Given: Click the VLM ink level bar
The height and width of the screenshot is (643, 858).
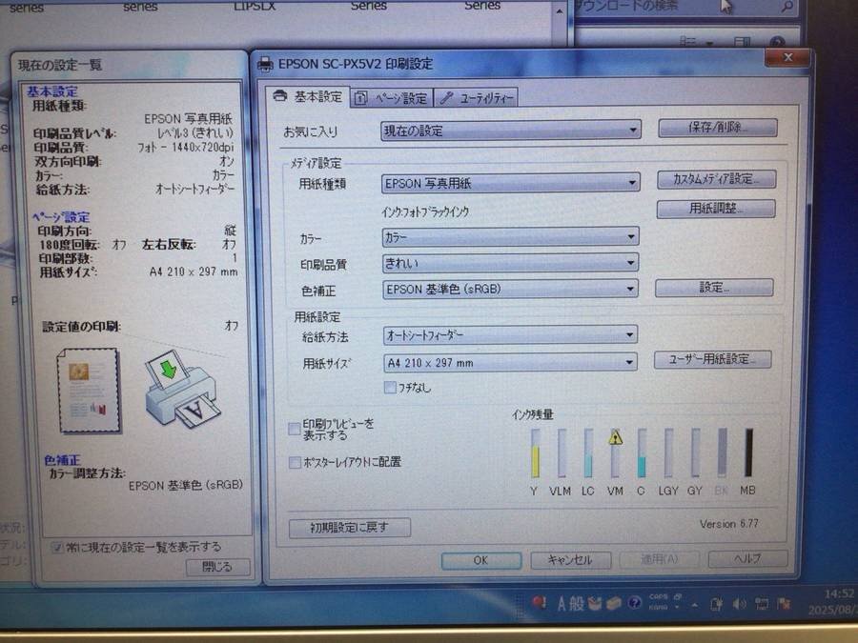Looking at the screenshot, I should point(562,452).
